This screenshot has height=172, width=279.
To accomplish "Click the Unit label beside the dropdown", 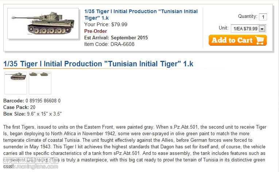I will pyautogui.click(x=224, y=28).
